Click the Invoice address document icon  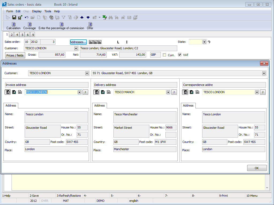pyautogui.click(x=20, y=92)
